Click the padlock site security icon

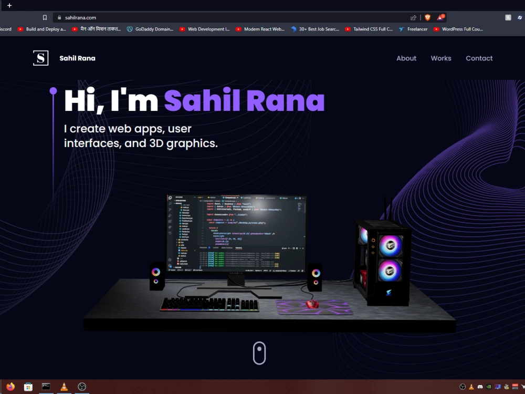pos(59,18)
